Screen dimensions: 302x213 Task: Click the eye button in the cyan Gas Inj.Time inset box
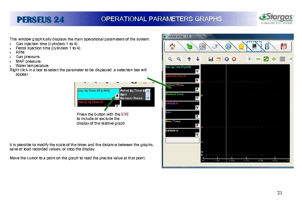point(117,96)
